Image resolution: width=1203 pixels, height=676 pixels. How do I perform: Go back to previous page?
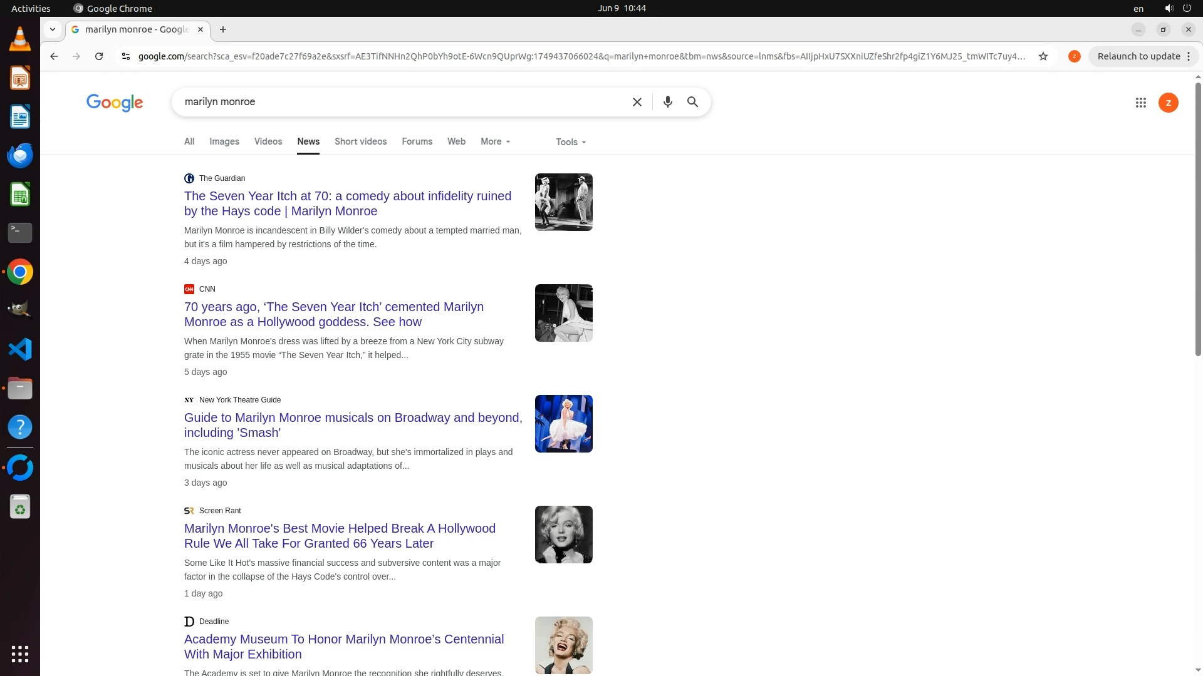54,56
